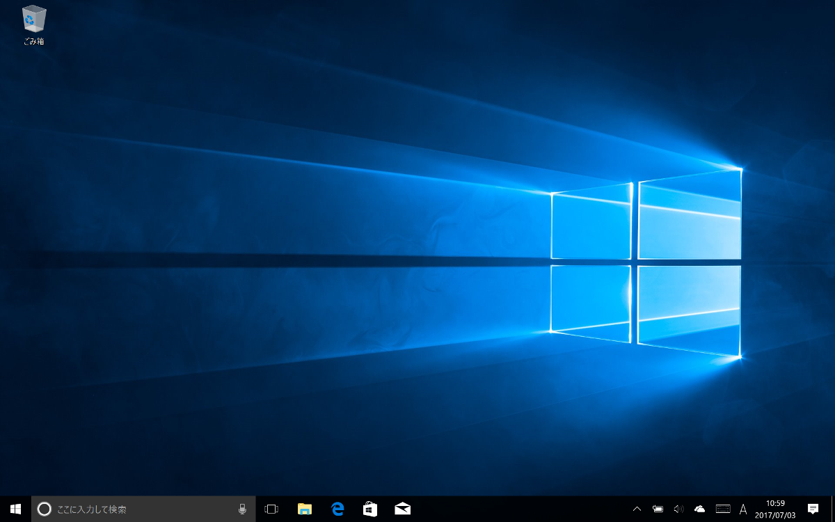835x522 pixels.
Task: Open Task View from the taskbar
Action: pyautogui.click(x=271, y=509)
